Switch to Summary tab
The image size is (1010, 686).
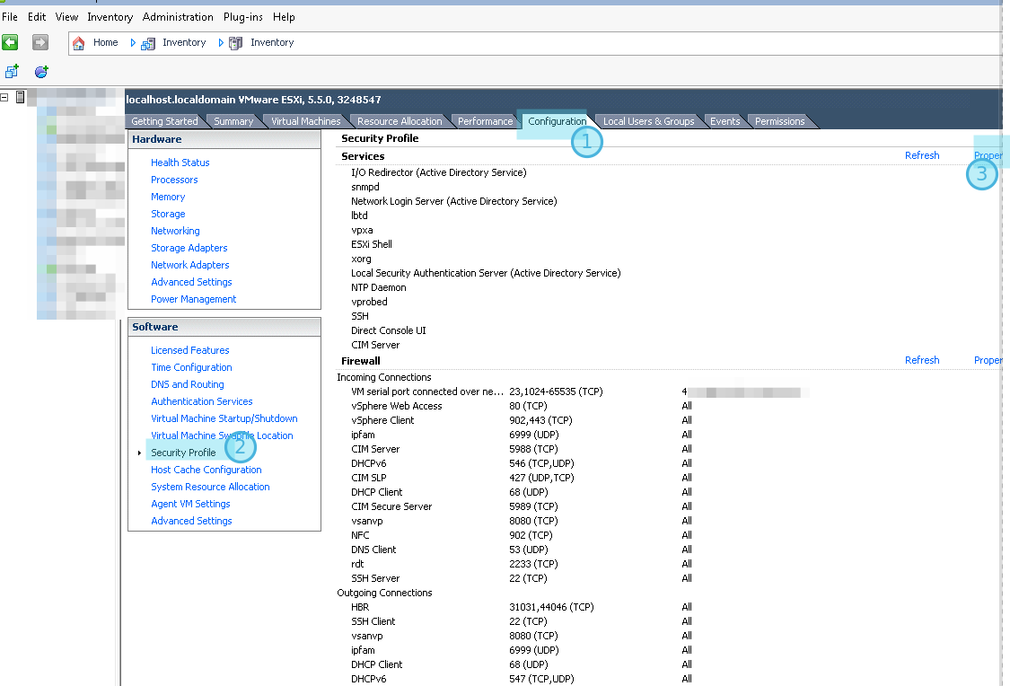tap(233, 121)
